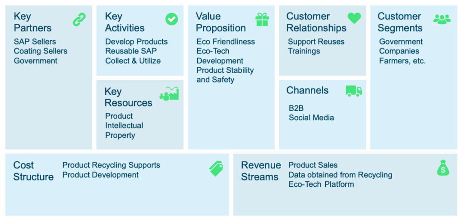Click the money bag icon in Revenue Streams

click(x=443, y=168)
